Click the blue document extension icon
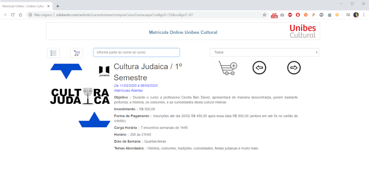The image size is (369, 172). (329, 15)
